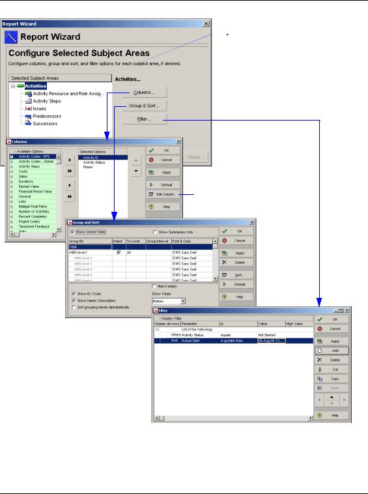Click Apply in Group and Sort dialog
Screen dimensions: 368x494
236,253
